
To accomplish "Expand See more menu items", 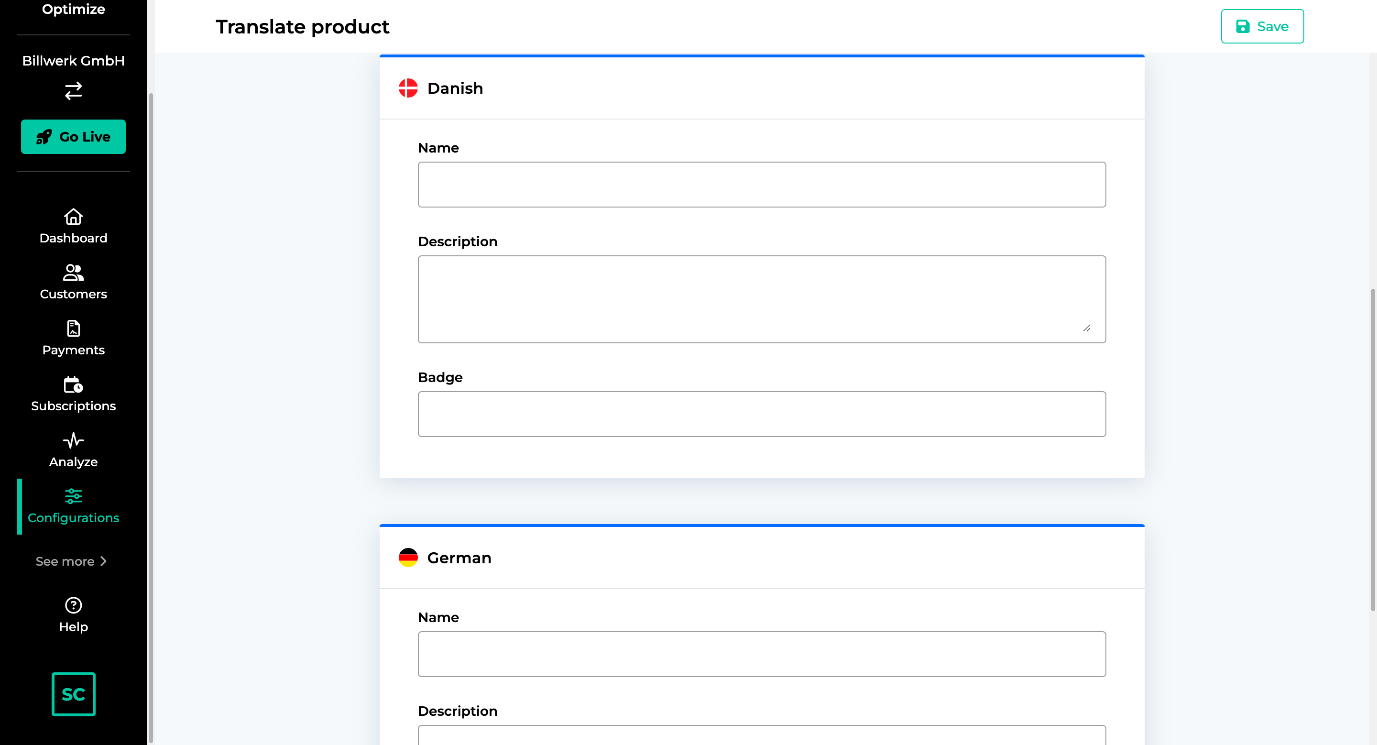I will click(71, 561).
